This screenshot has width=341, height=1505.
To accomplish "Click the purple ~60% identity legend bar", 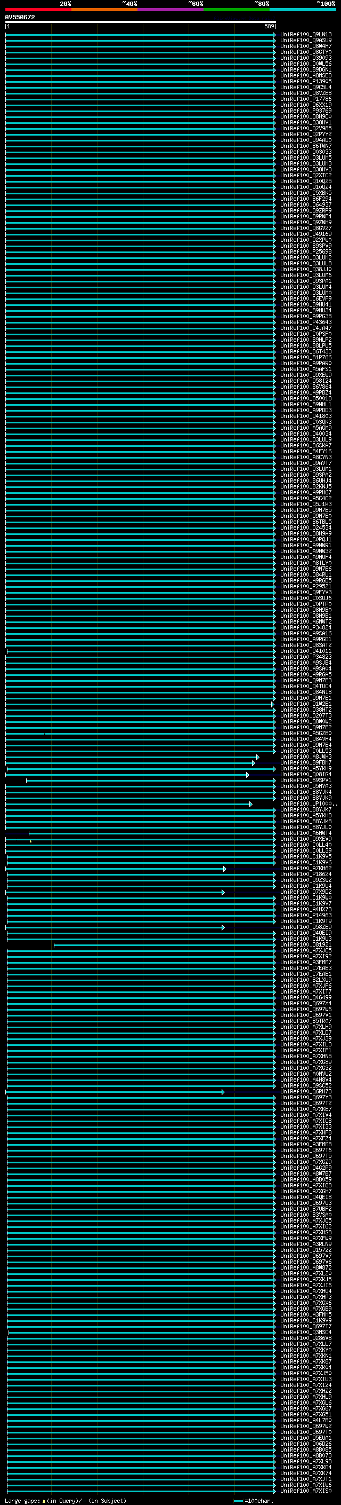I will [x=170, y=10].
